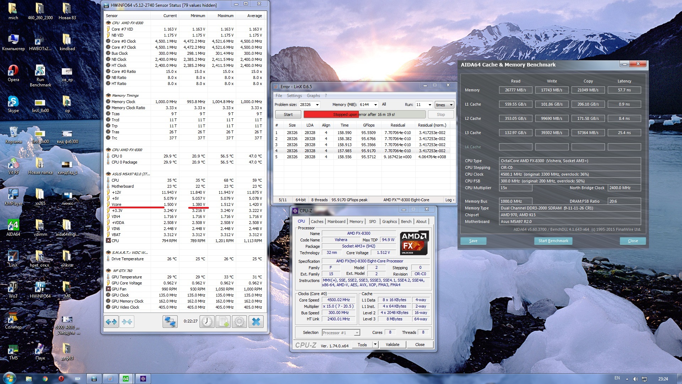This screenshot has width=682, height=384.
Task: Open HWiNFO remote network monitoring icon
Action: (x=170, y=322)
